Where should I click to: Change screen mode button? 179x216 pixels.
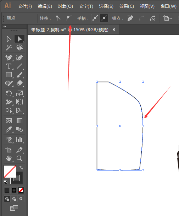[x=14, y=208]
